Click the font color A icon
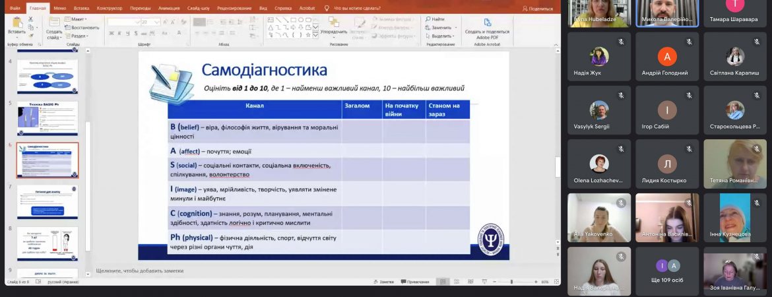The width and height of the screenshot is (772, 297). tap(179, 33)
